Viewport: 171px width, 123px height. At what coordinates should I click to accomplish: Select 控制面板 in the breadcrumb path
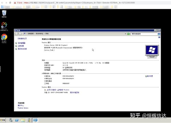(x=30, y=34)
